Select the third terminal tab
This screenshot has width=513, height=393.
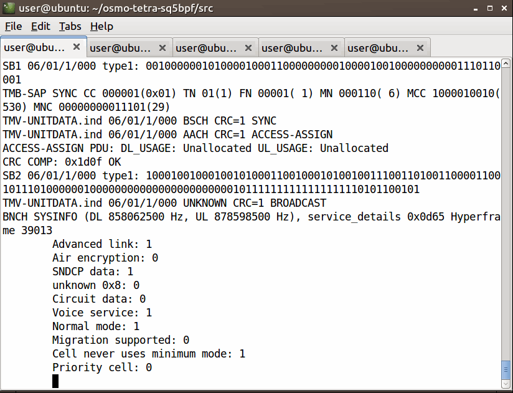point(207,48)
